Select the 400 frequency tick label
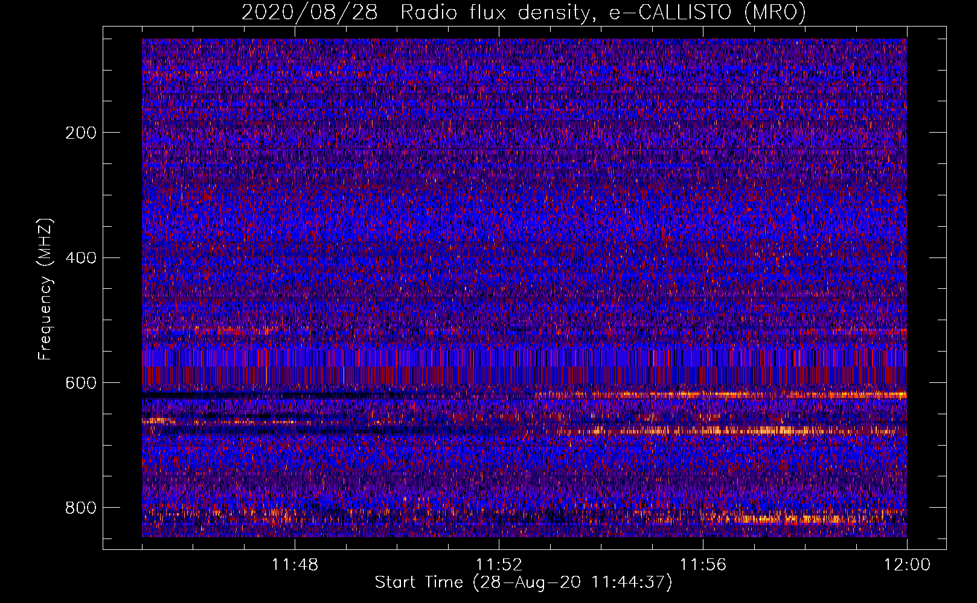 tap(81, 258)
